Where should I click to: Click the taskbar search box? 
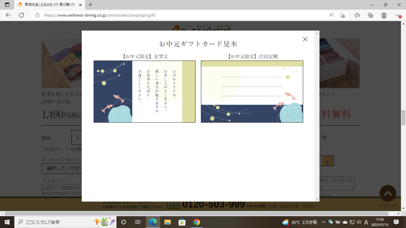point(65,222)
